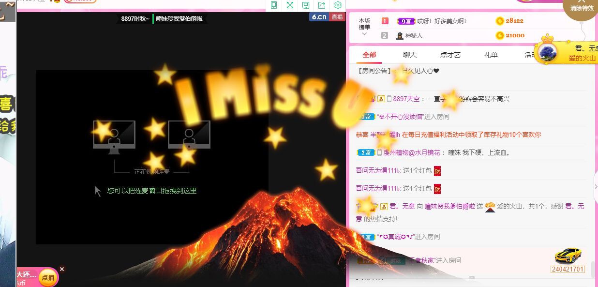The image size is (598, 287).
Task: Click the right video-link monitor icon
Action: pyautogui.click(x=189, y=135)
